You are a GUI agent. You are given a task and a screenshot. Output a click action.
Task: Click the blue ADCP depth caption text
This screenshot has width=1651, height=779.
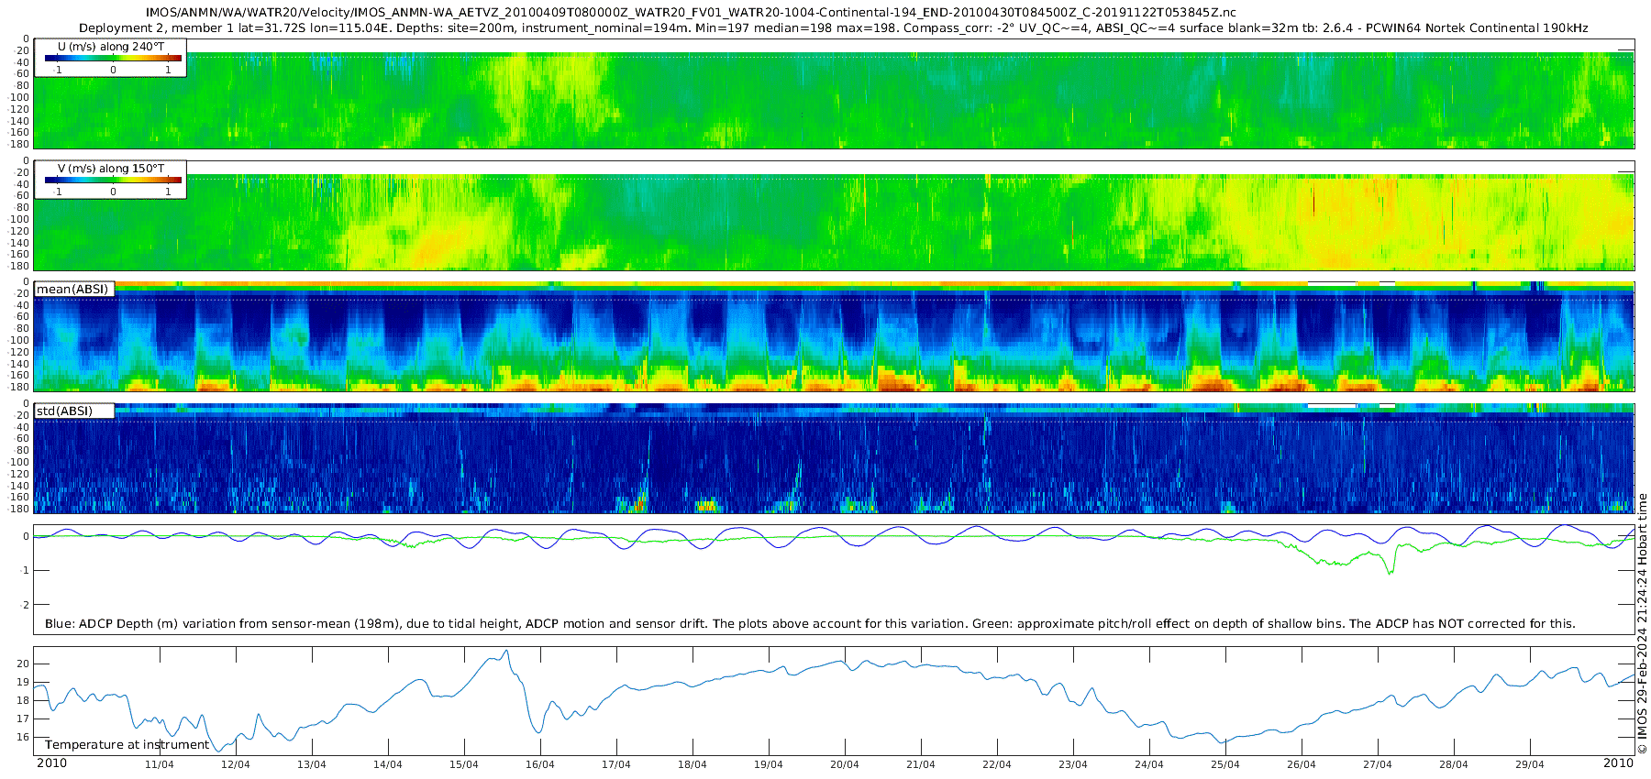click(810, 624)
